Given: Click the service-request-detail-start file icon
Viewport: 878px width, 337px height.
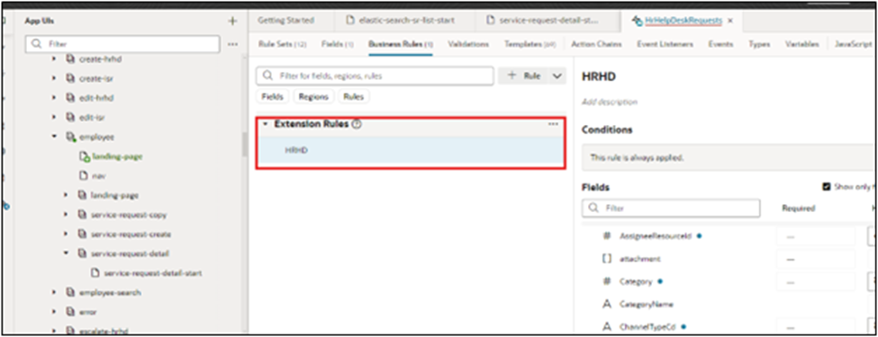Looking at the screenshot, I should click(x=95, y=273).
